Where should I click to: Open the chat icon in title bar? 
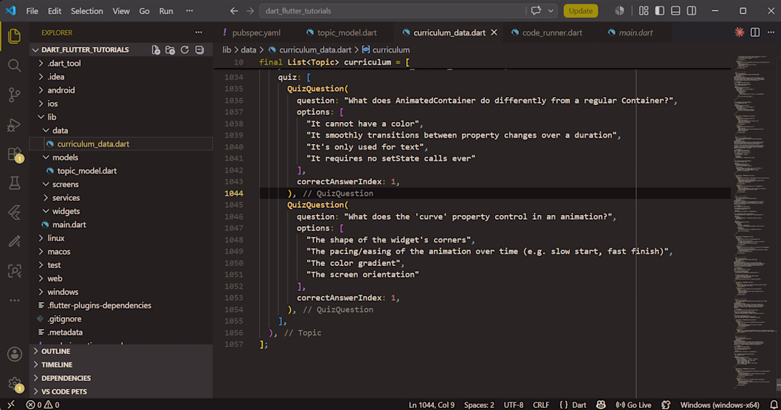[536, 11]
